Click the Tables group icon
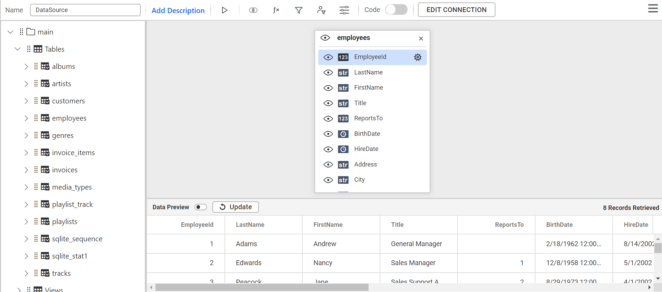The height and width of the screenshot is (292, 662). click(x=38, y=49)
